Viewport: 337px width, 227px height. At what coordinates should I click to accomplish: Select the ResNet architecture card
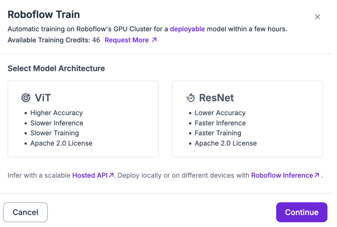[x=247, y=119]
